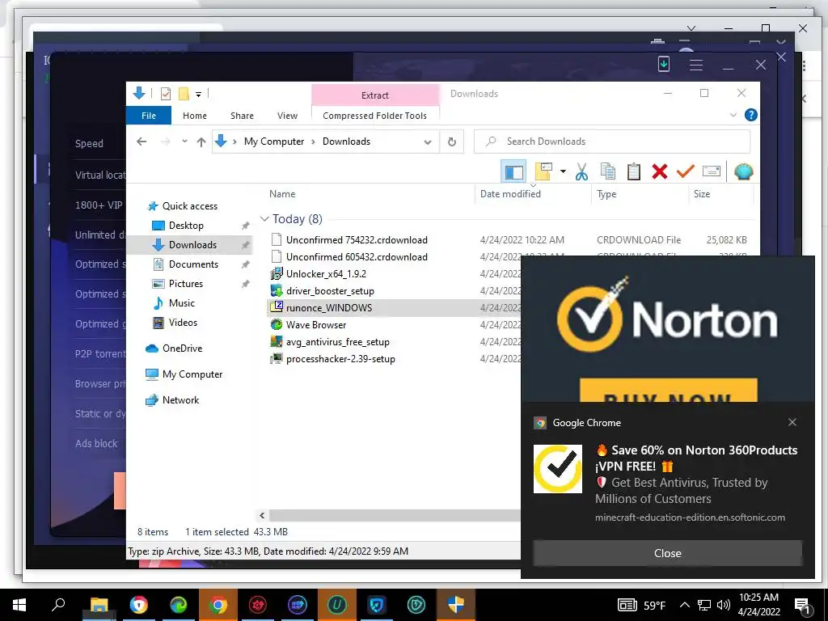Click the VPN window download icon
Image resolution: width=828 pixels, height=621 pixels.
click(x=664, y=65)
